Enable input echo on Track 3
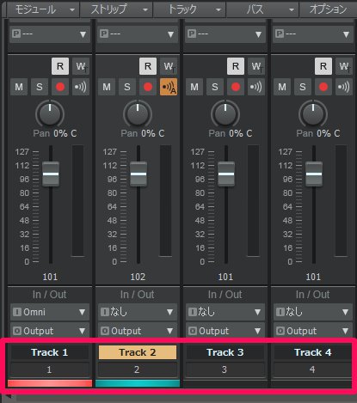Image resolution: width=357 pixels, height=403 pixels. click(x=256, y=87)
